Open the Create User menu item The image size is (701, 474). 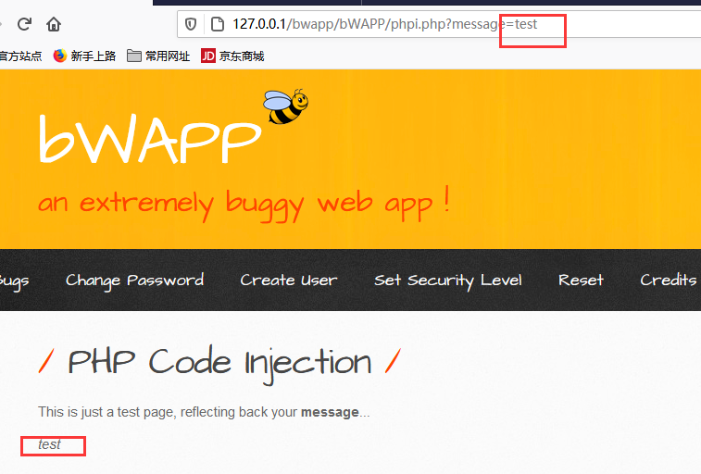(289, 281)
